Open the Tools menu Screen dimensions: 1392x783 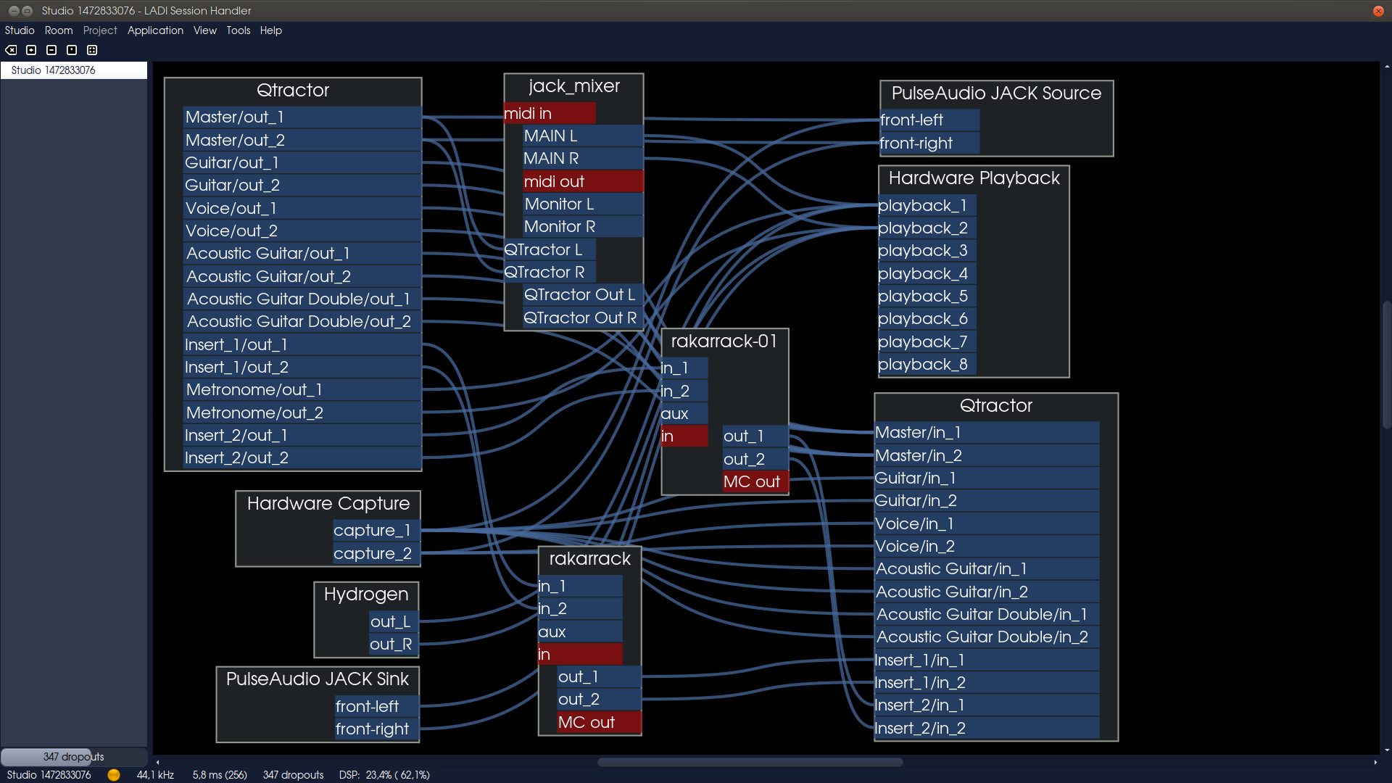coord(239,30)
